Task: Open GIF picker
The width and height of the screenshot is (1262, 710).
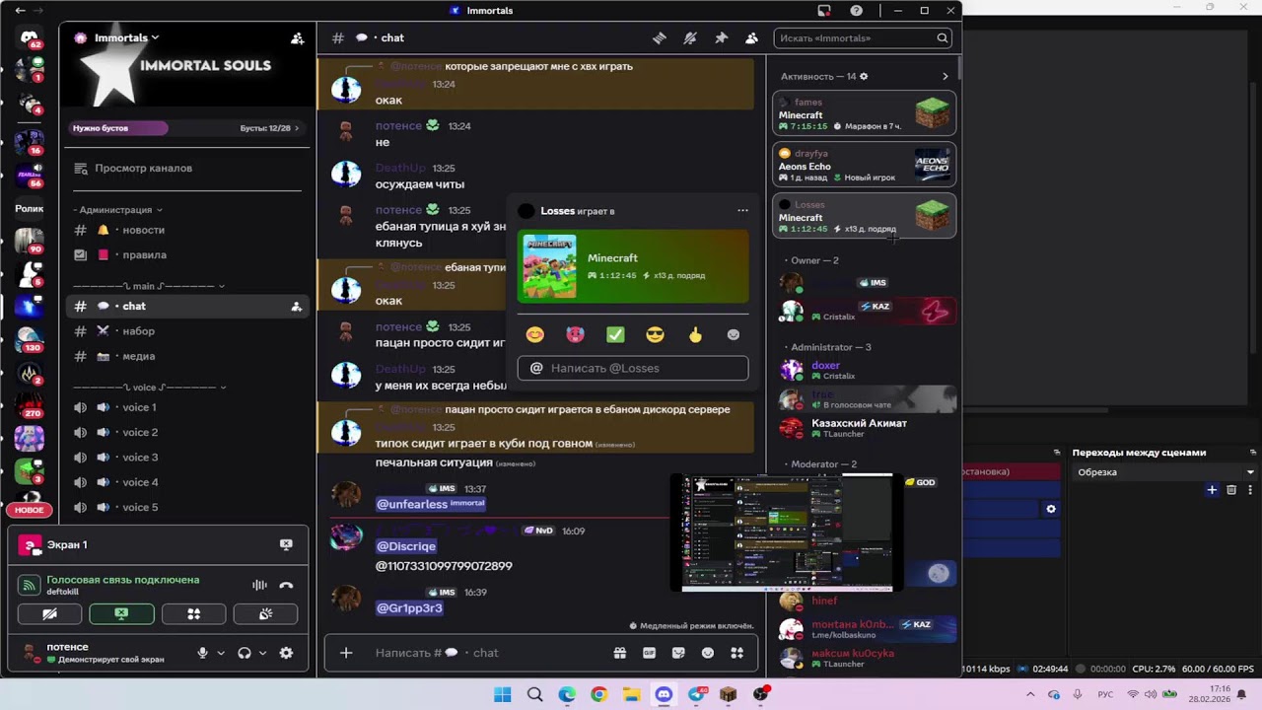Action: pyautogui.click(x=649, y=653)
